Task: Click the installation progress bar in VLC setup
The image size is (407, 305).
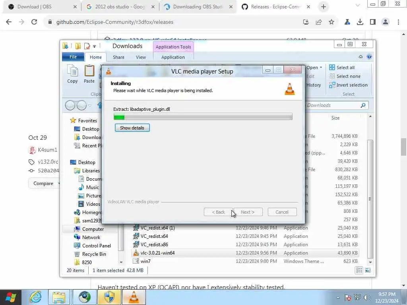Action: 203,117
